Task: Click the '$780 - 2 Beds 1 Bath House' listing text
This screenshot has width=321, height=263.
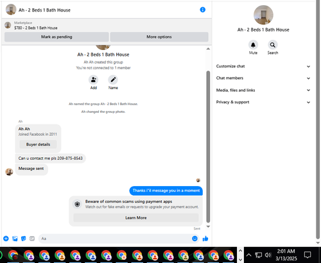Action: 36,28
